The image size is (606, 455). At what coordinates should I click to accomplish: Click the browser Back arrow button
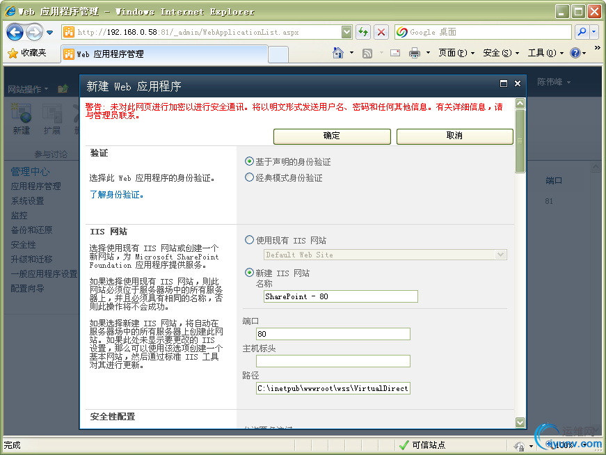(15, 32)
